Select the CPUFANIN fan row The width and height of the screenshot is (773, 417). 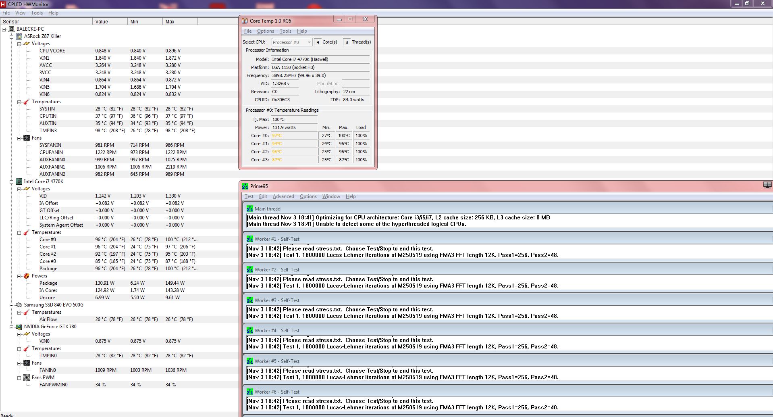click(x=119, y=152)
